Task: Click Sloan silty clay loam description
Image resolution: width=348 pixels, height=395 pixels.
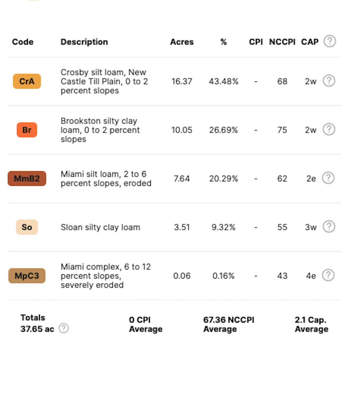Action: 100,227
